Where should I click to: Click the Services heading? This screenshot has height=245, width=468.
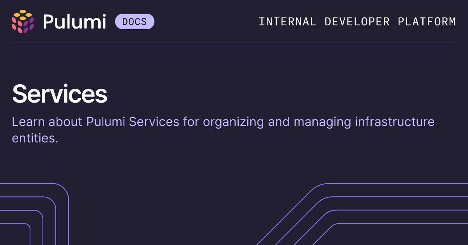coord(60,94)
